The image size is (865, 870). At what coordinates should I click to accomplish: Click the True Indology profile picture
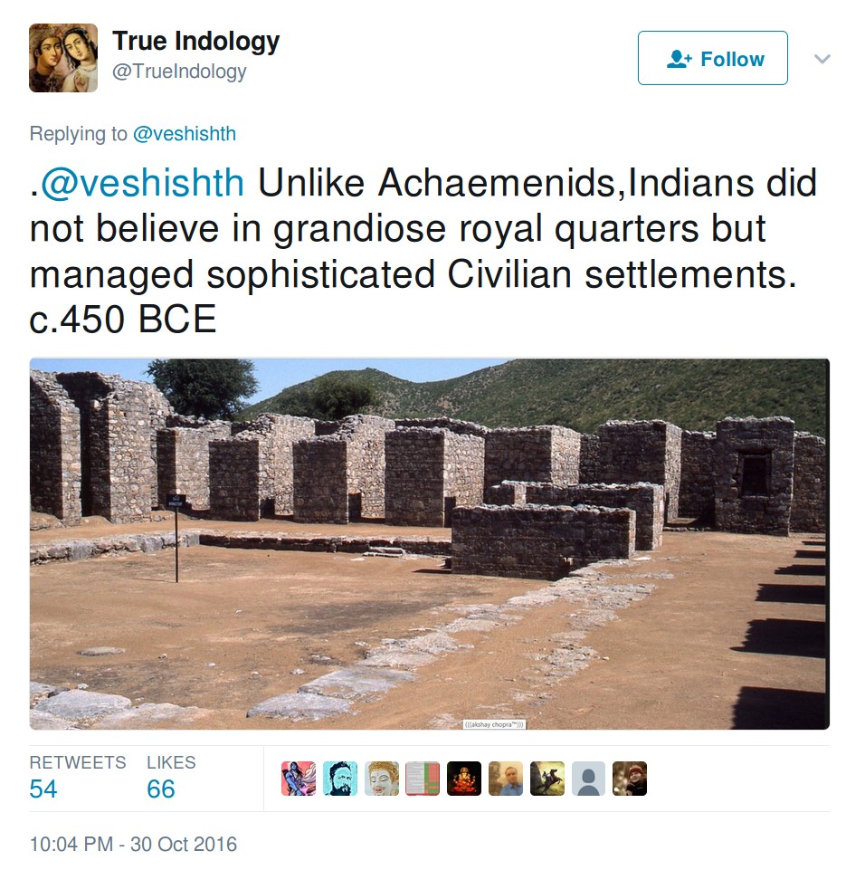(63, 58)
